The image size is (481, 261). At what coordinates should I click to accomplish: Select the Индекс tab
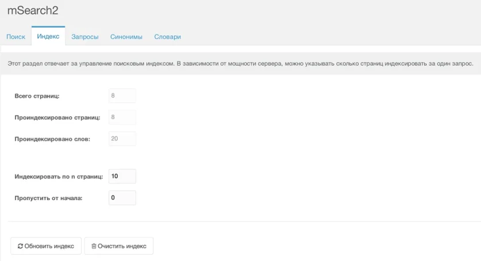click(x=48, y=36)
